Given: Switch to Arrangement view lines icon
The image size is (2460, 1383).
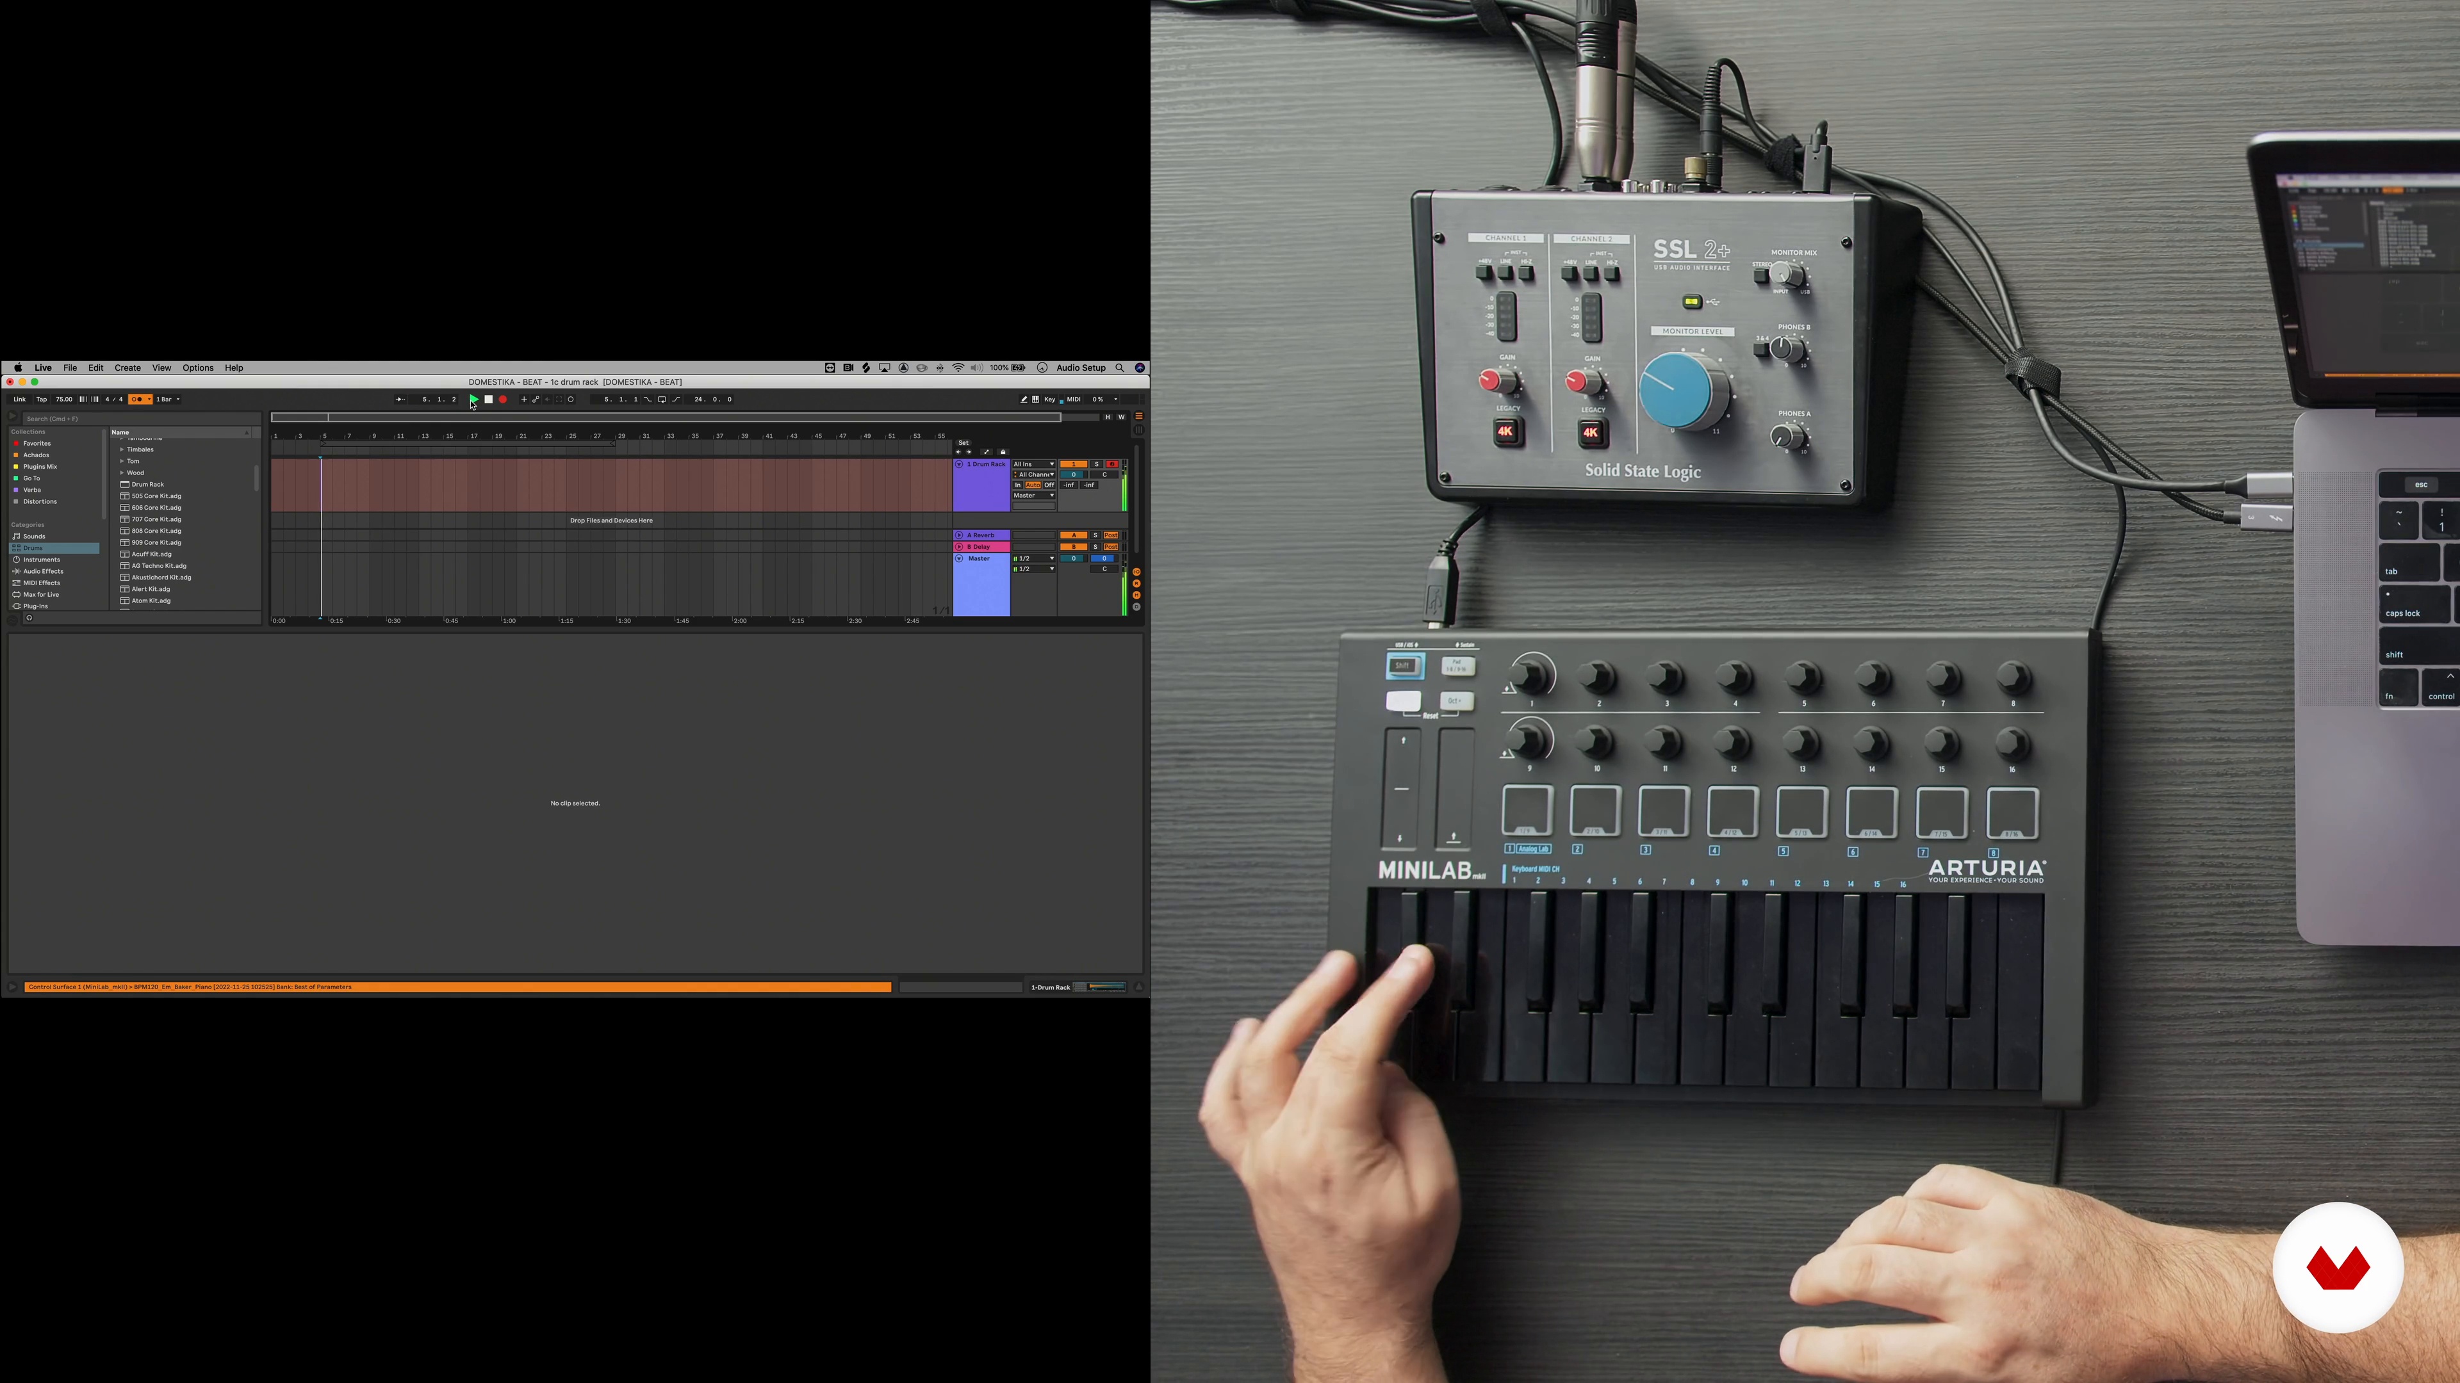Looking at the screenshot, I should pyautogui.click(x=1138, y=417).
